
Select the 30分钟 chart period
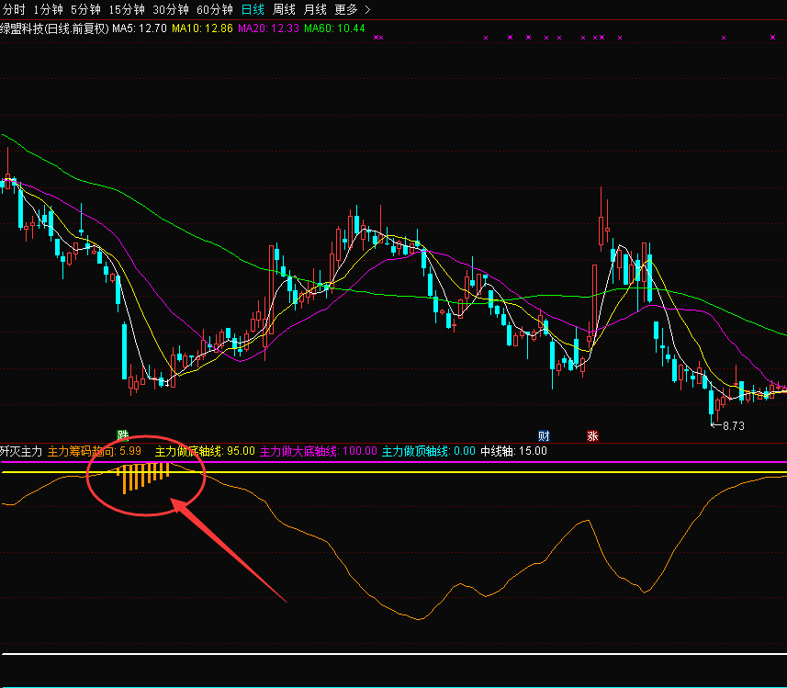(171, 9)
